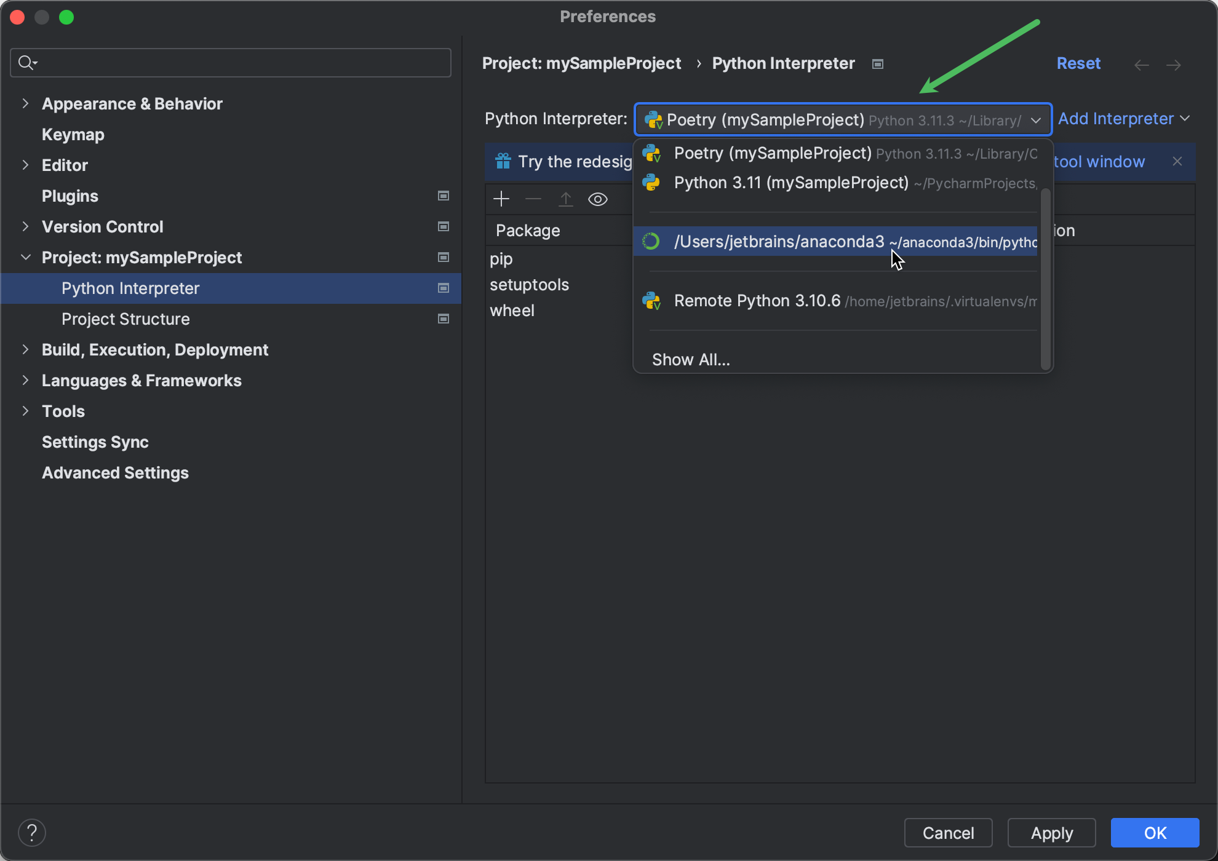Collapse the Project: mySampleProject section
1218x861 pixels.
pyautogui.click(x=25, y=258)
